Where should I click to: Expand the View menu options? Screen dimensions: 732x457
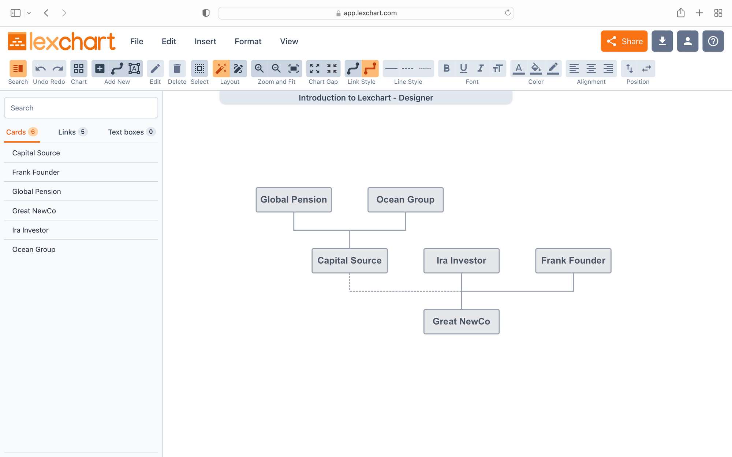[x=289, y=41]
